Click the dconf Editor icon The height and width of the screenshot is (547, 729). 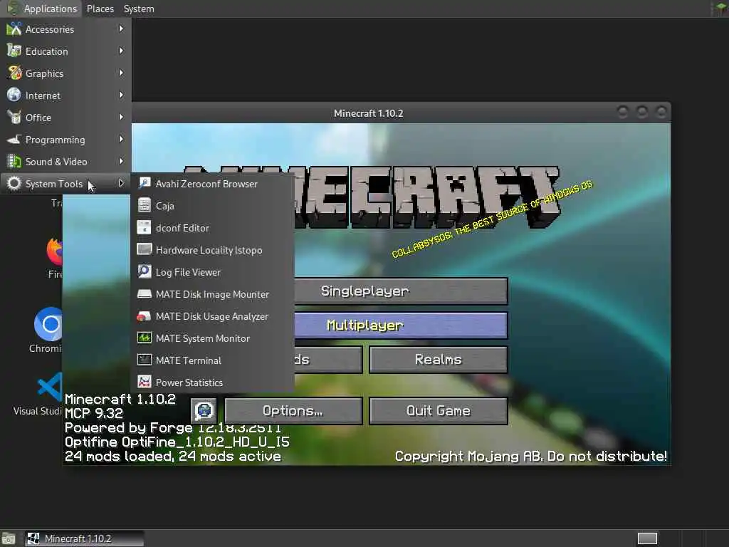pyautogui.click(x=144, y=227)
